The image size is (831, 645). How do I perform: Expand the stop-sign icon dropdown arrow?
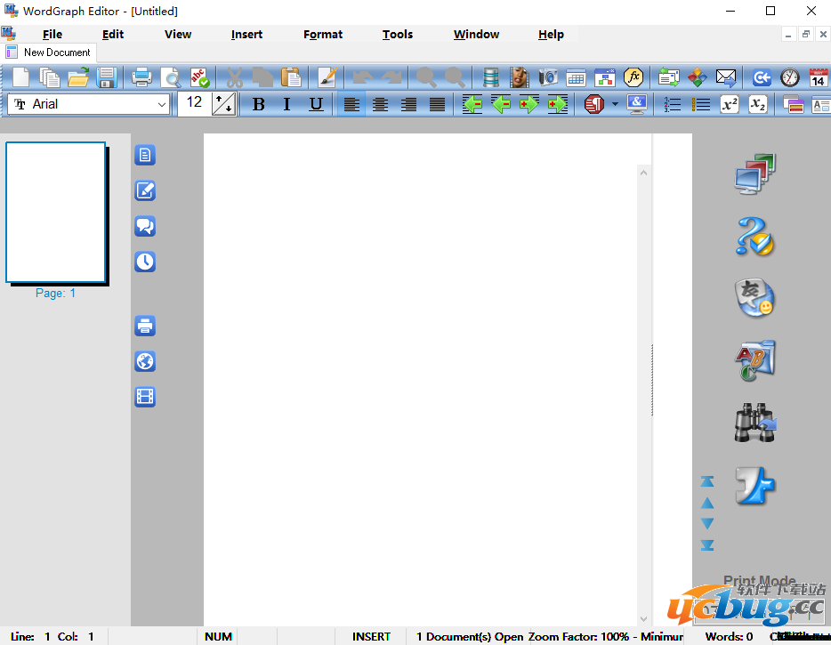[x=614, y=105]
